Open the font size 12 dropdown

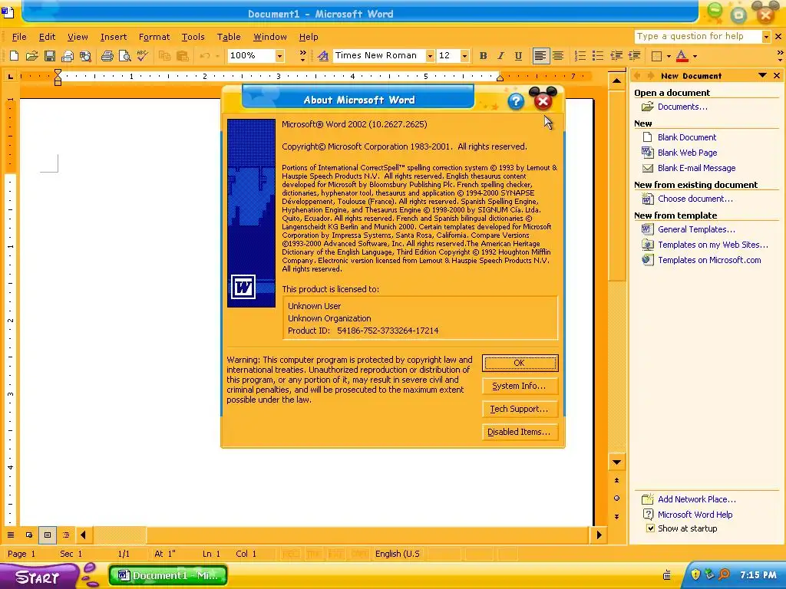[x=464, y=55]
